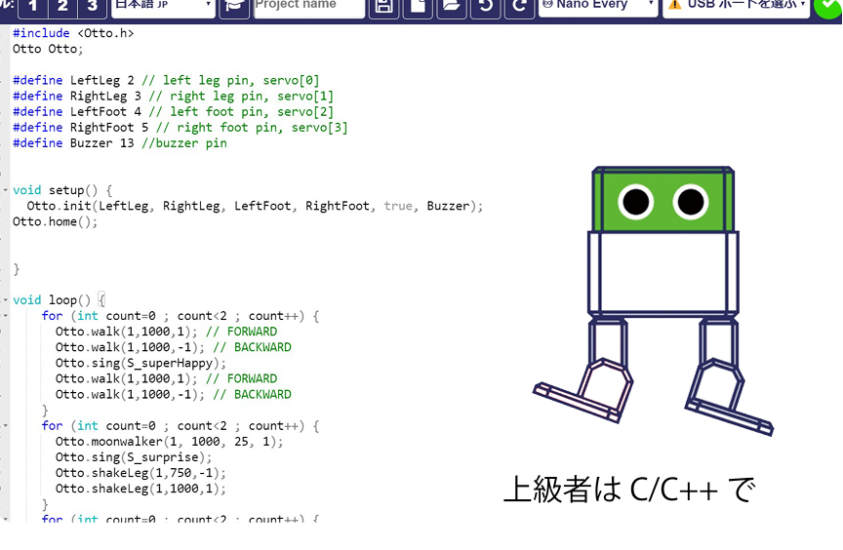Click the redo arrow icon
The width and height of the screenshot is (843, 550).
(x=520, y=6)
